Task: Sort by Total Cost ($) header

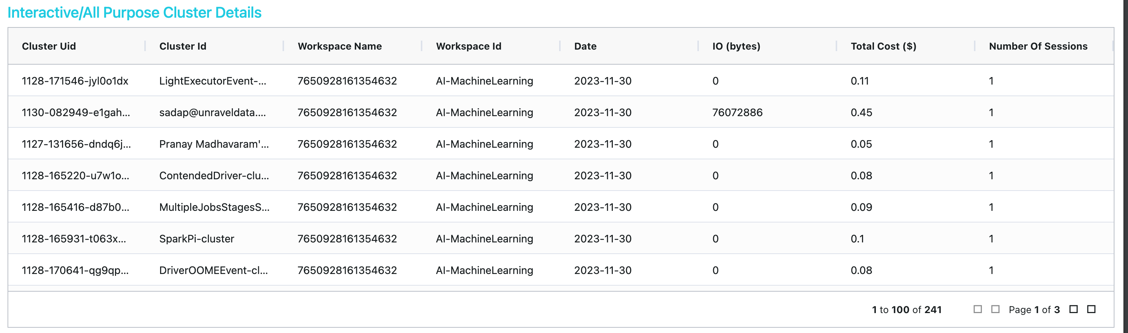Action: pyautogui.click(x=883, y=47)
